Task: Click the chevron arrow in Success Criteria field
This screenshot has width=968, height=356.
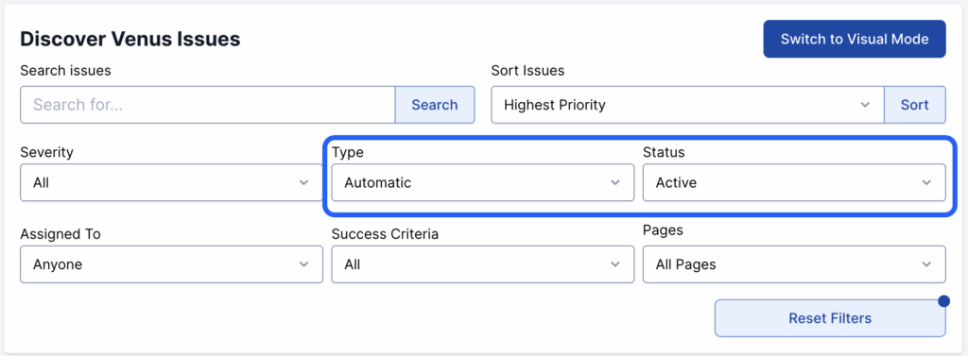Action: pos(614,264)
